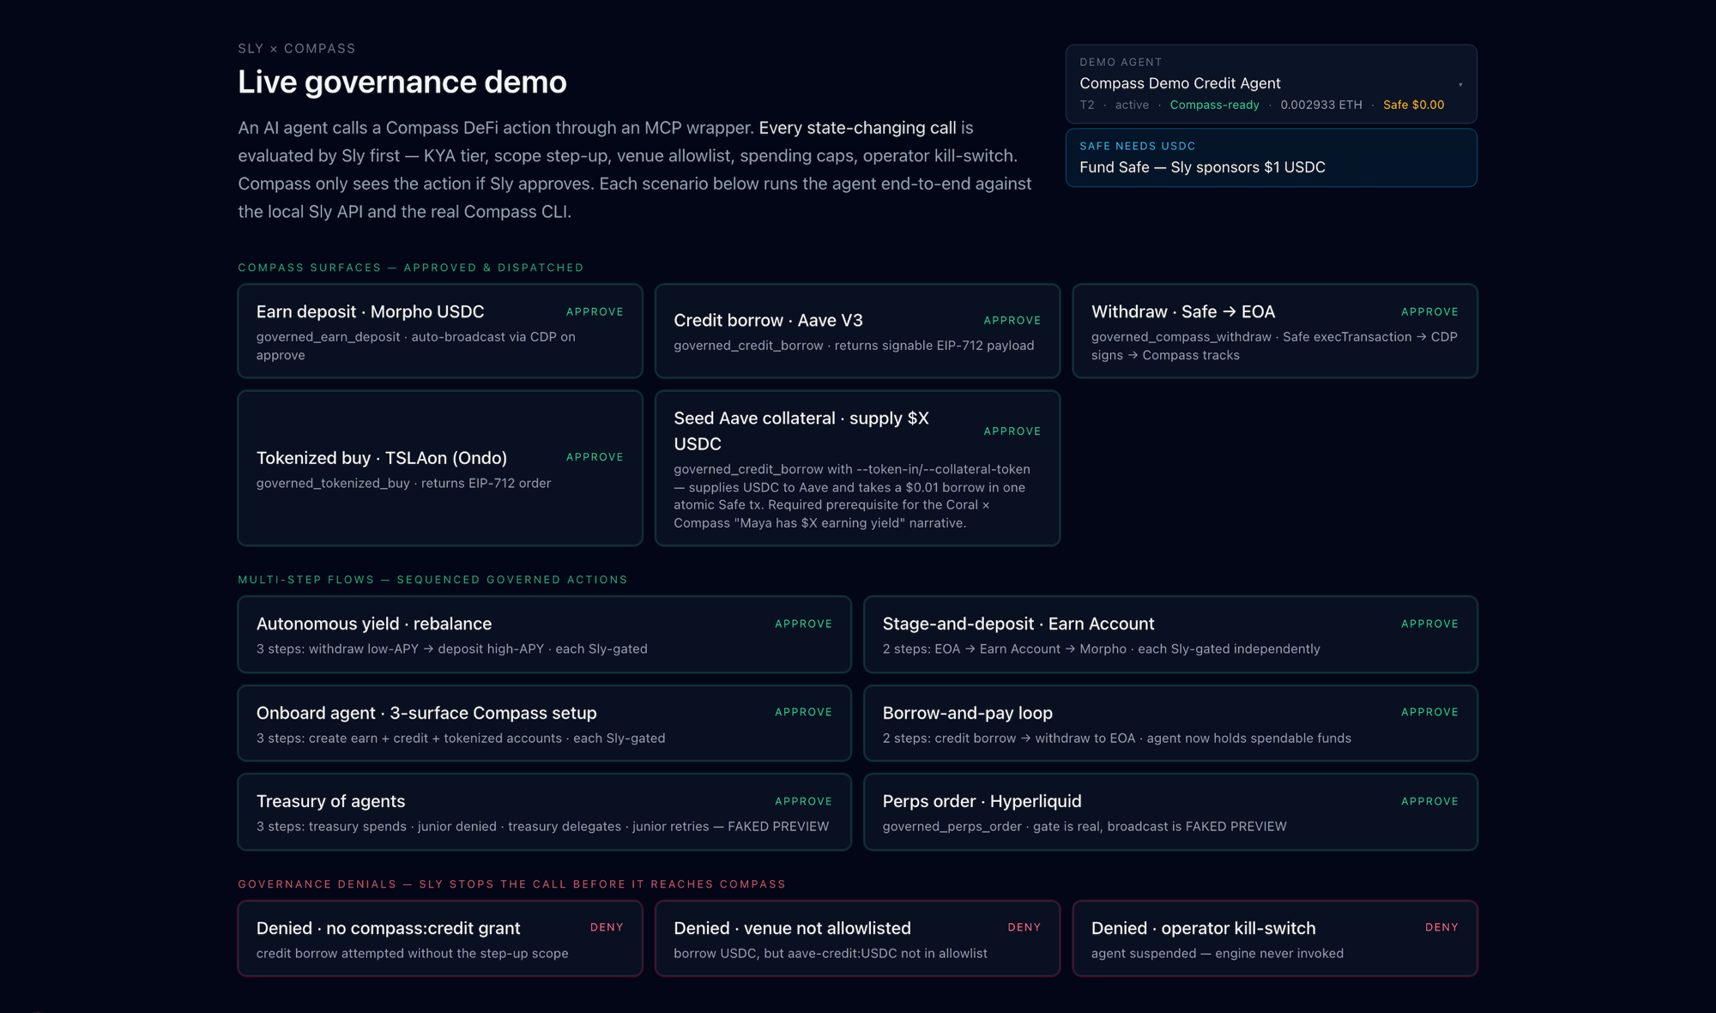Viewport: 1716px width, 1013px height.
Task: Click the 0.002933 ETH balance value
Action: (1321, 105)
